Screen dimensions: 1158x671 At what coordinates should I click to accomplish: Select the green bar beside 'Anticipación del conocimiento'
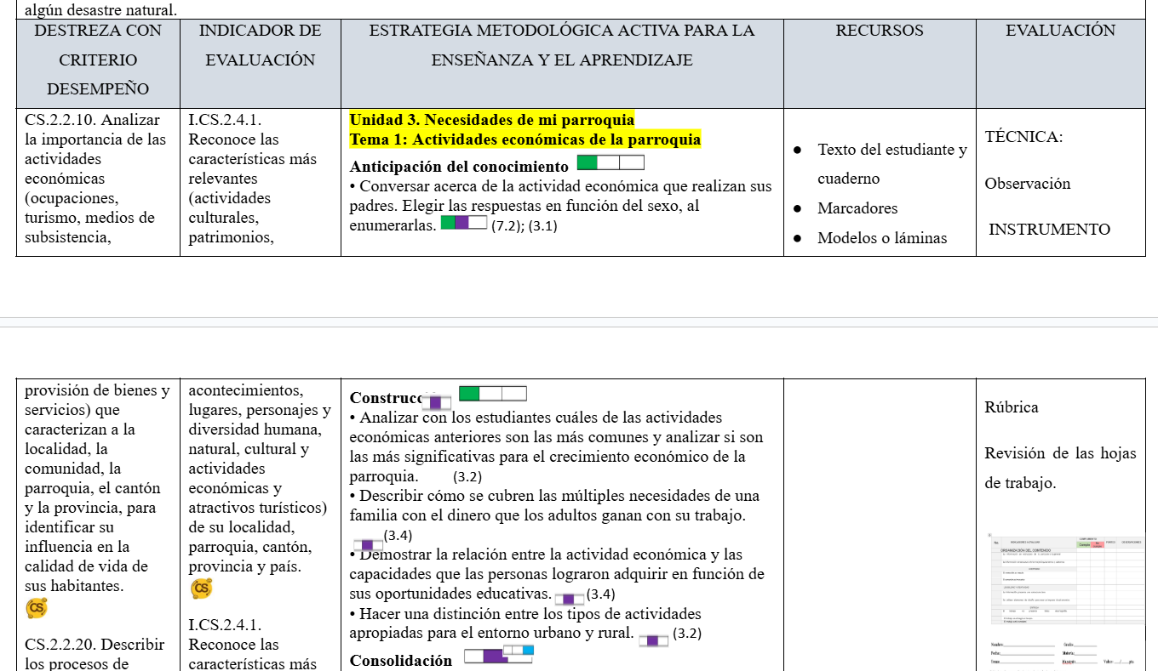(x=611, y=163)
